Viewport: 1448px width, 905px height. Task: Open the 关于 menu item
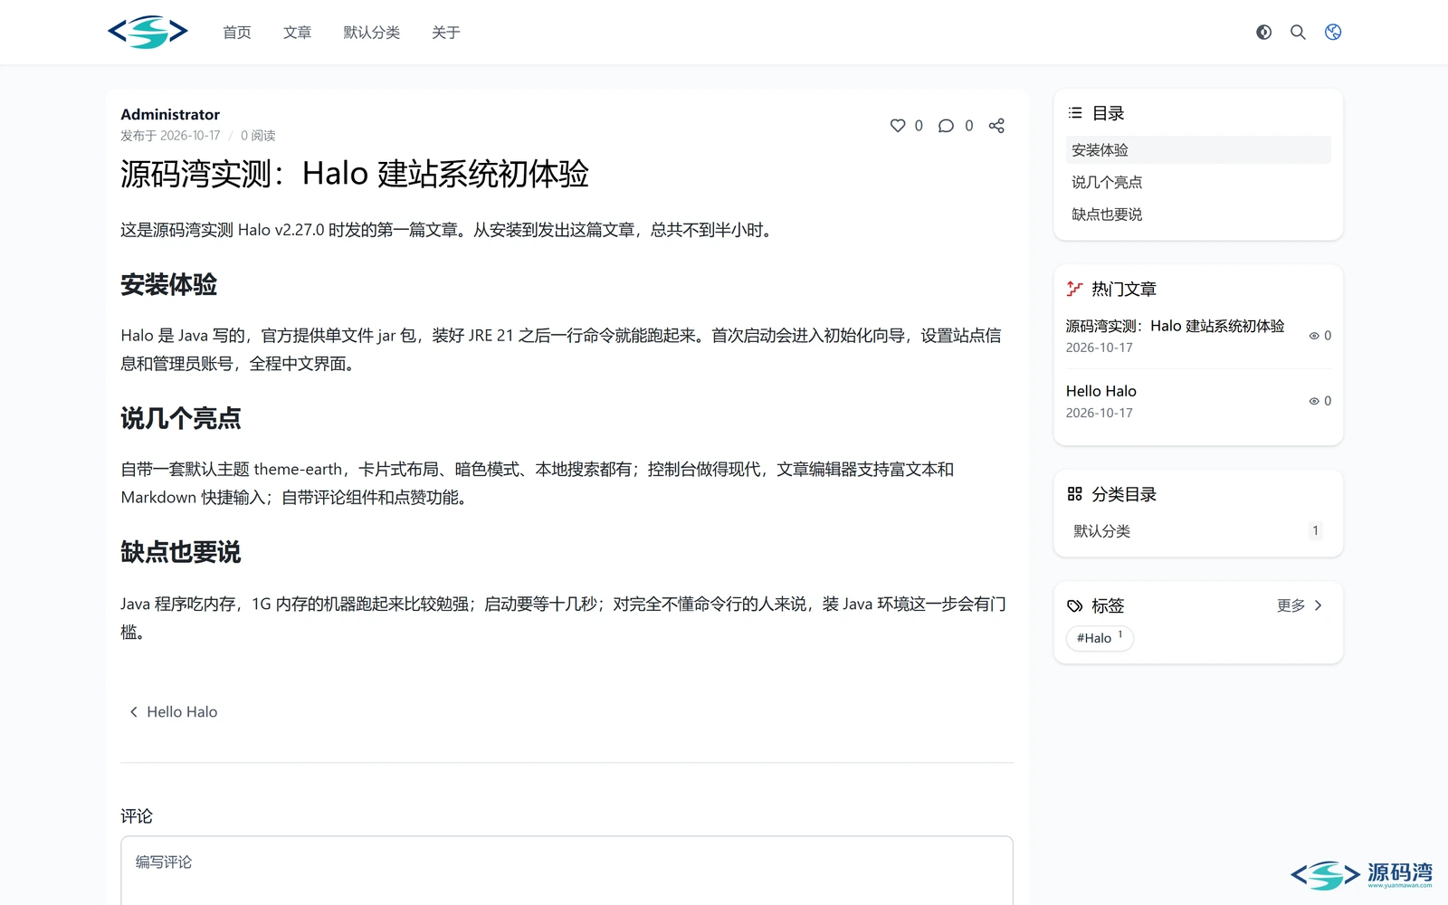click(445, 33)
